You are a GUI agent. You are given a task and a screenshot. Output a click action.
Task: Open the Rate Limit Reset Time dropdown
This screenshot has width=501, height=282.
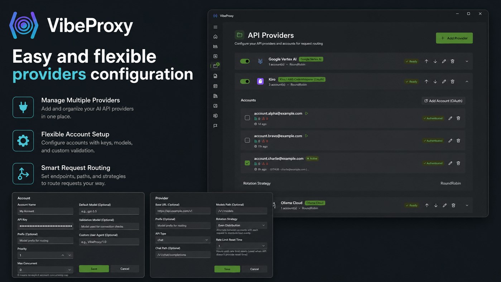pyautogui.click(x=242, y=246)
